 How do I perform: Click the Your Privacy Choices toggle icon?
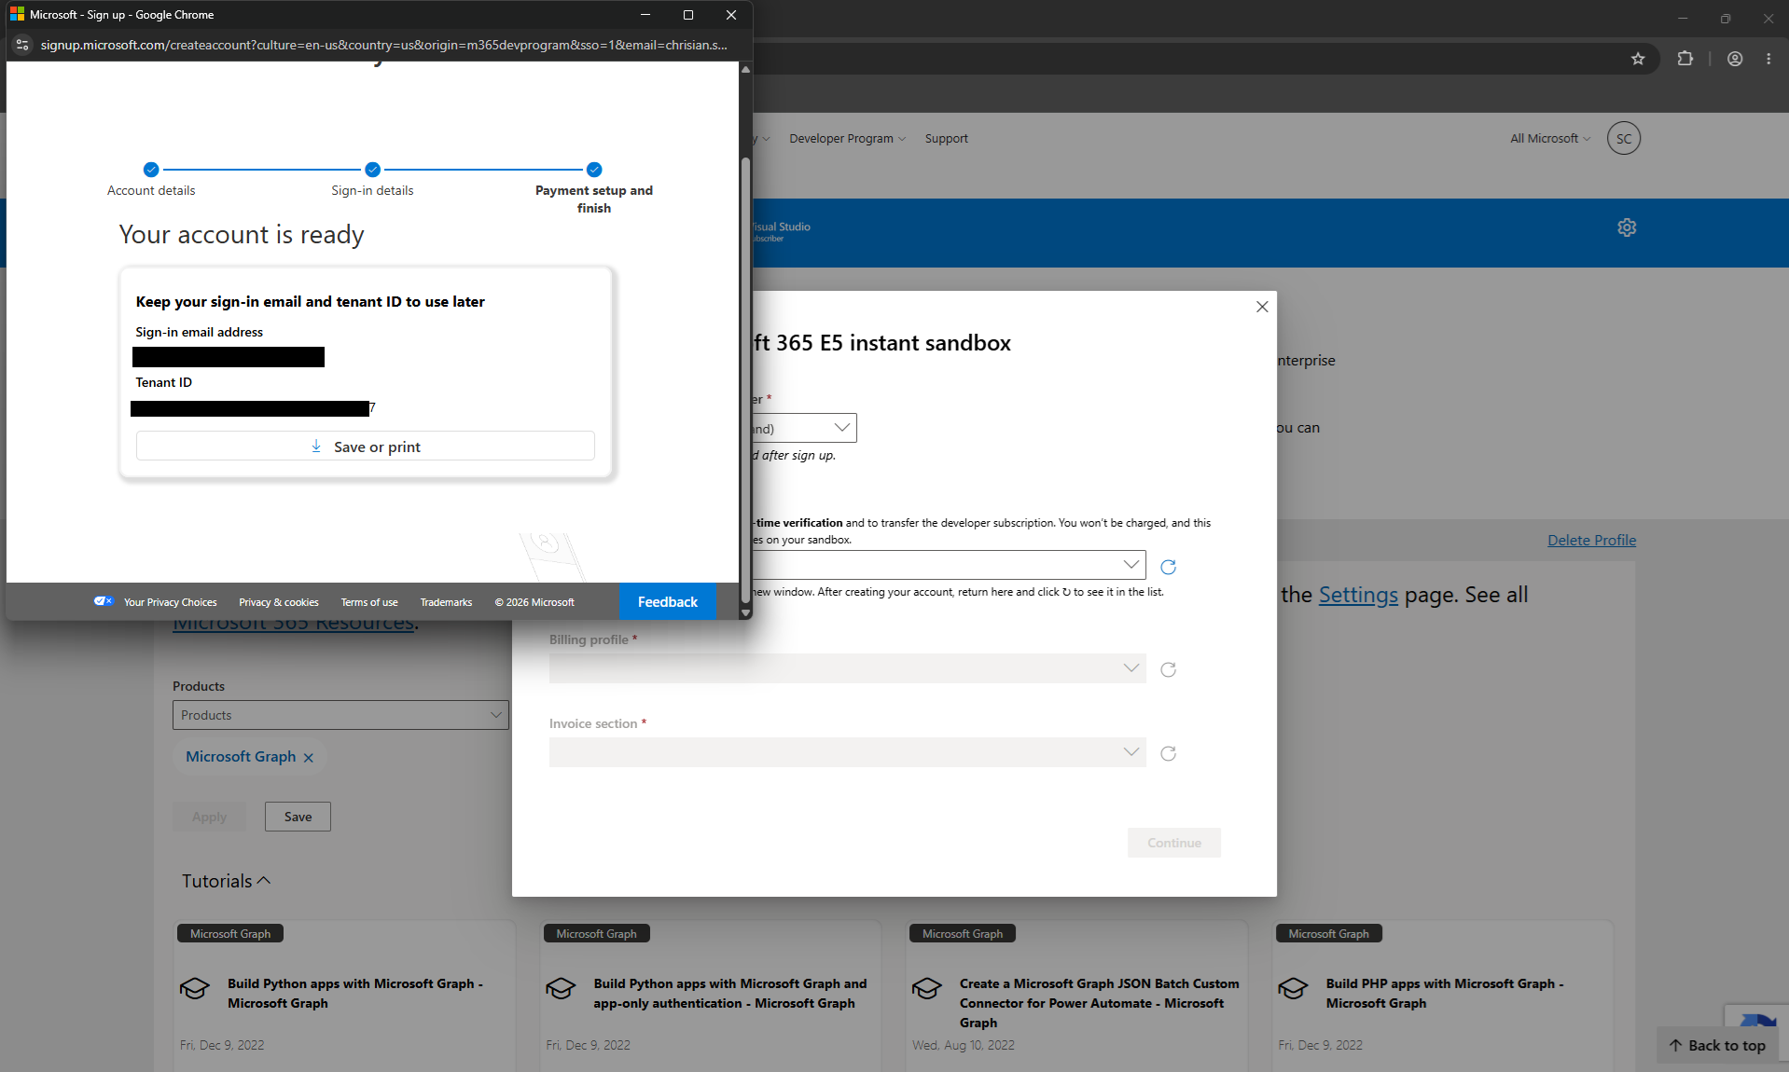[104, 601]
